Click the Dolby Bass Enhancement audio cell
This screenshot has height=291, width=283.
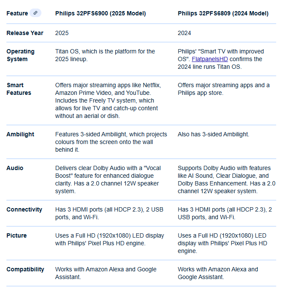pyautogui.click(x=226, y=179)
